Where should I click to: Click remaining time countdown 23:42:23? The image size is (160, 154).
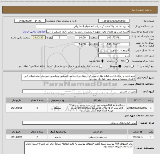pyautogui.click(x=38, y=38)
